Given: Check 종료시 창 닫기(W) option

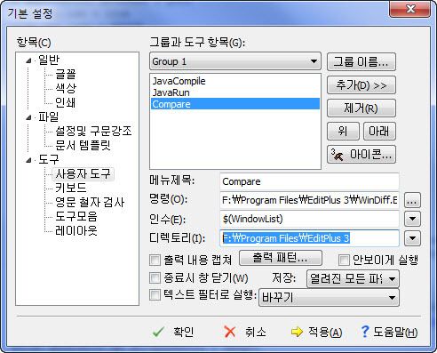Looking at the screenshot, I should point(155,277).
